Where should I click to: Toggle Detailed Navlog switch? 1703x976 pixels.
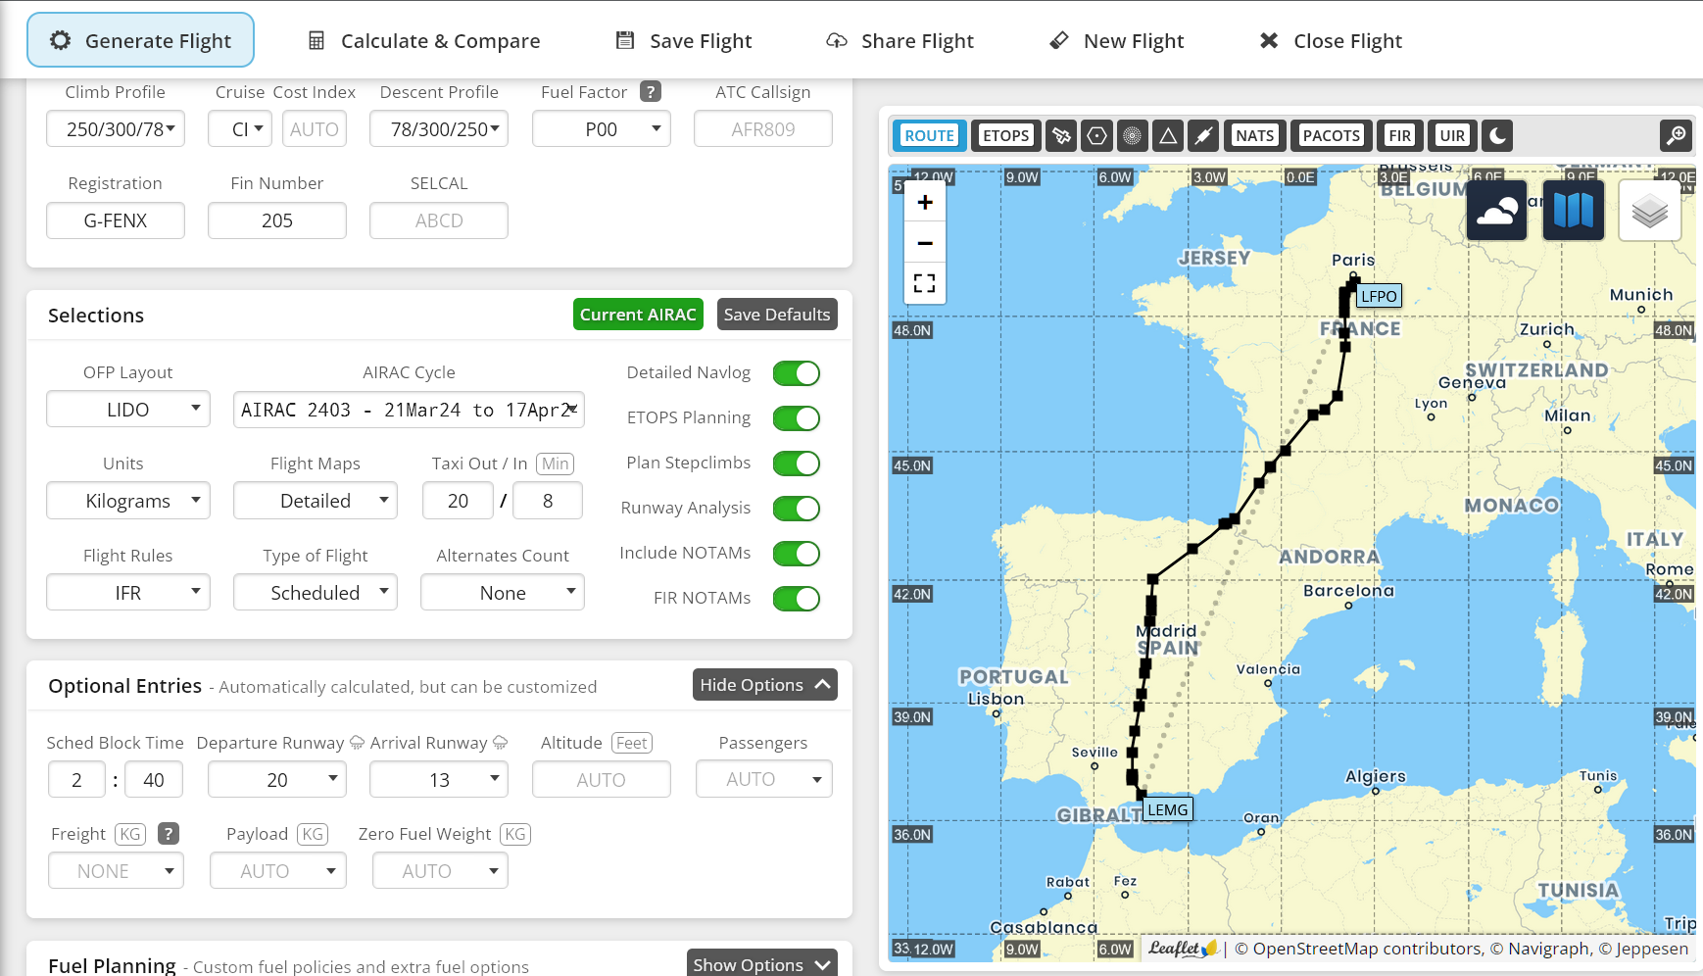797,373
